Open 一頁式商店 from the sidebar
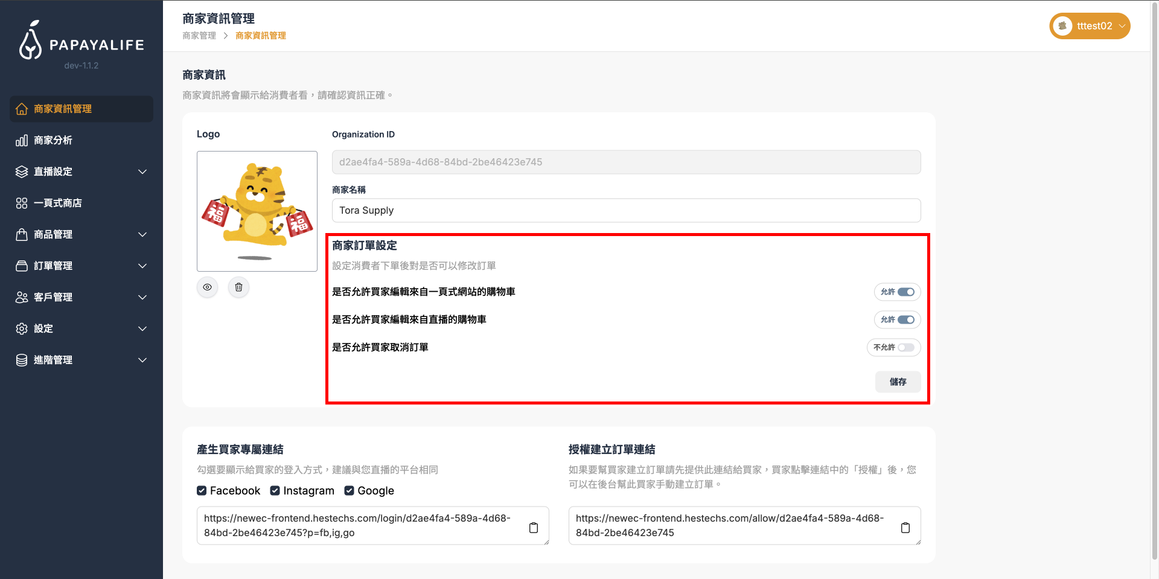This screenshot has height=579, width=1159. [58, 203]
